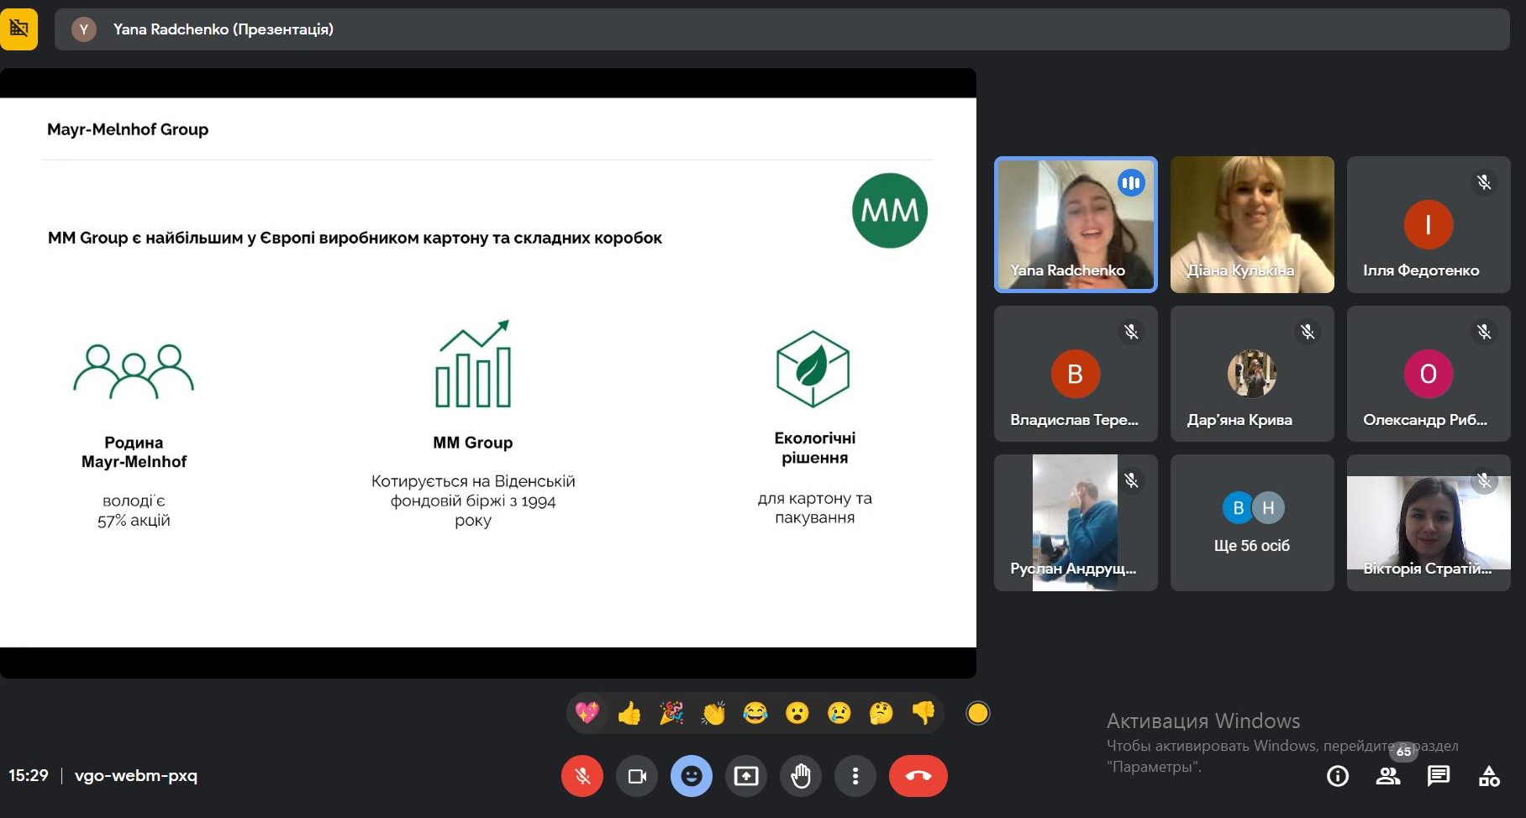Toggle the camera on or off
The image size is (1526, 818).
coord(637,776)
